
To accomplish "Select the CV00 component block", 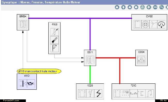I will pos(149,22).
